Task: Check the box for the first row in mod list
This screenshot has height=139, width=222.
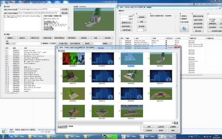Action: pos(6,51)
